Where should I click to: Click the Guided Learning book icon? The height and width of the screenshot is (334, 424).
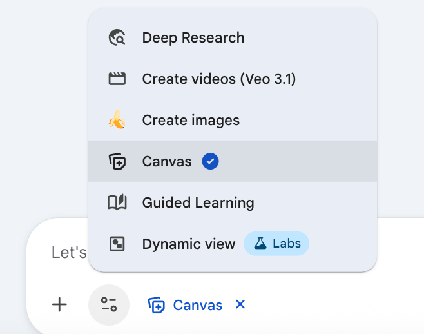click(x=117, y=203)
